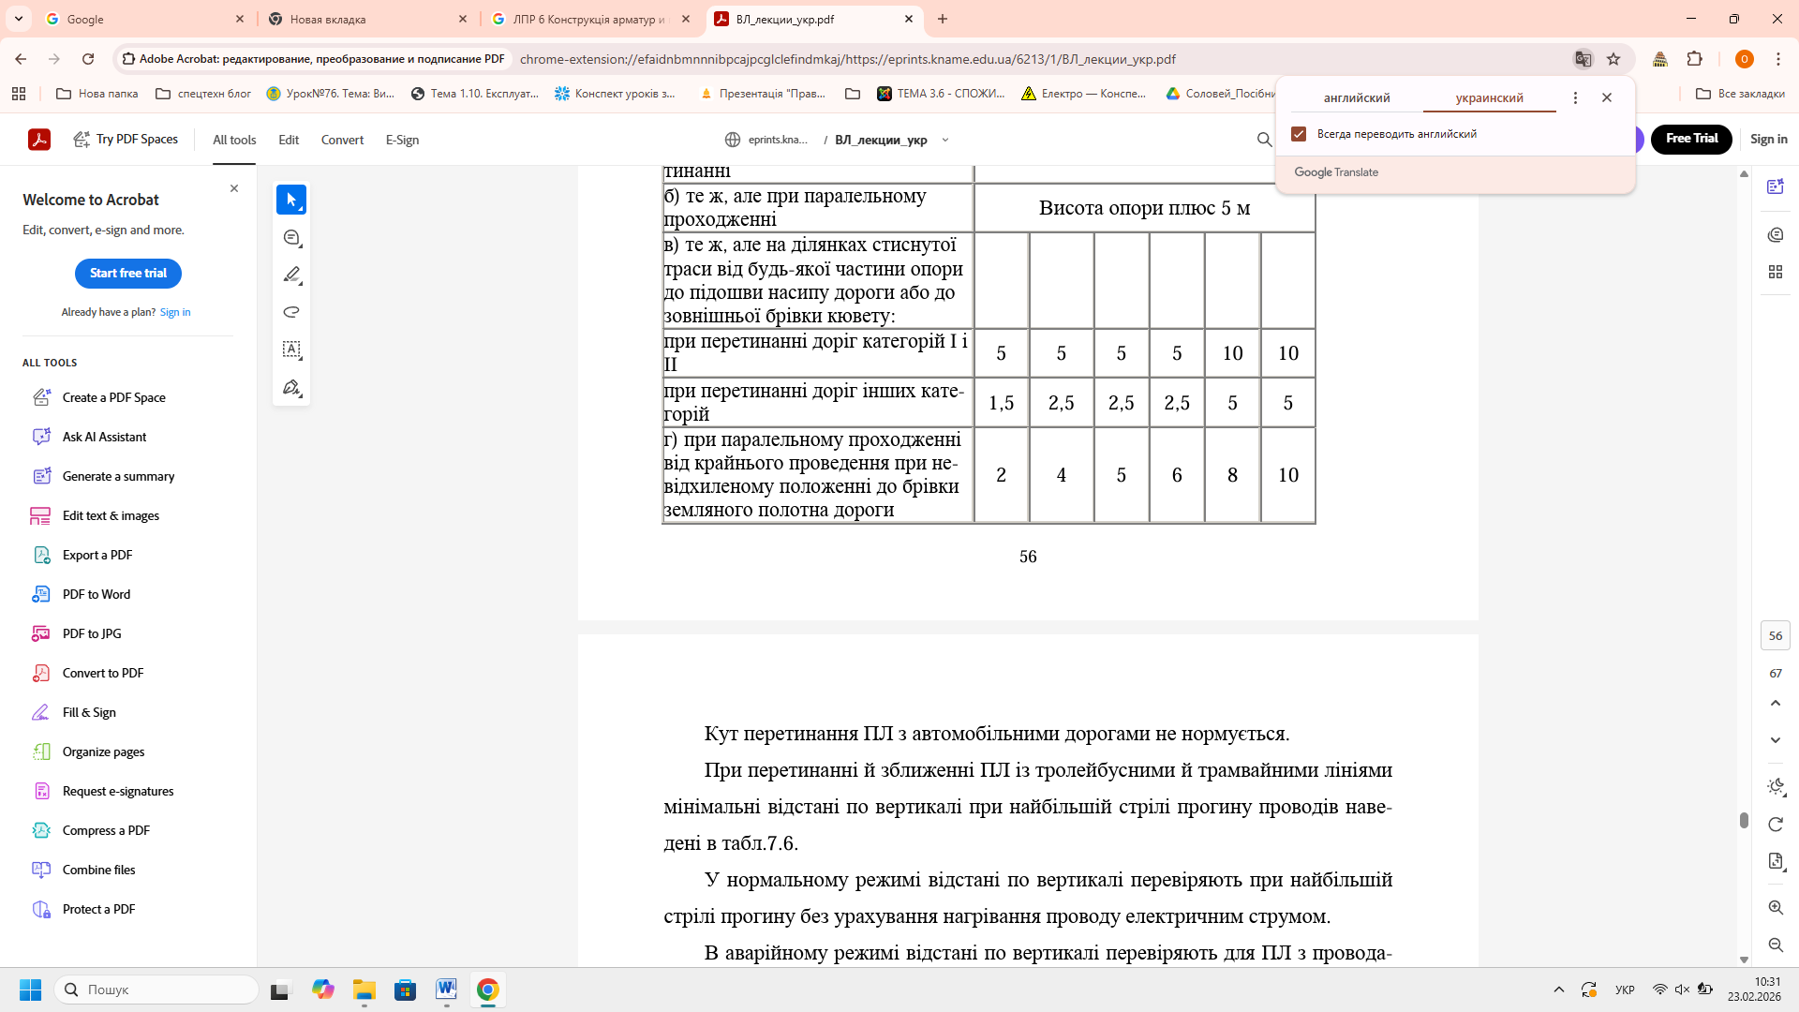Click the Chrome address bar URL
Screen dimensions: 1799x1012
pos(847,59)
